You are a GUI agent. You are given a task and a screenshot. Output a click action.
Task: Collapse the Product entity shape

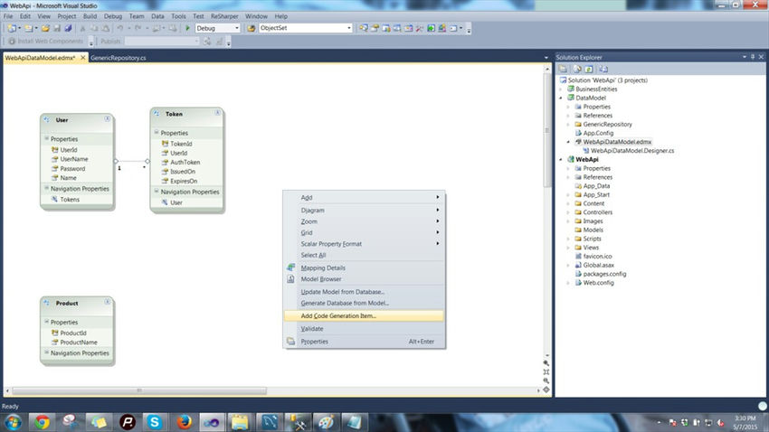click(x=107, y=302)
